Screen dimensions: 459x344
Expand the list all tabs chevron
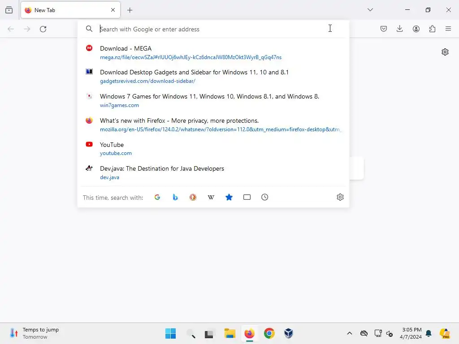pos(370,10)
